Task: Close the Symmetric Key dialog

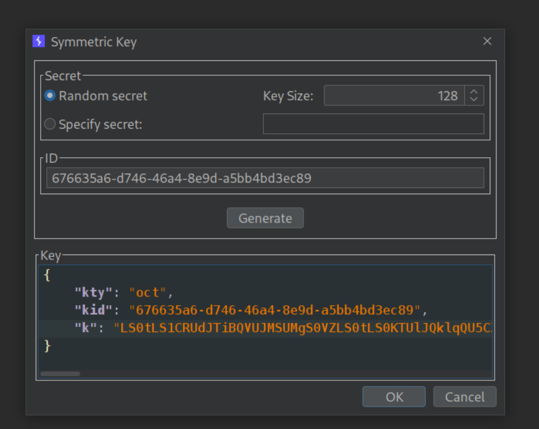Action: pyautogui.click(x=487, y=41)
